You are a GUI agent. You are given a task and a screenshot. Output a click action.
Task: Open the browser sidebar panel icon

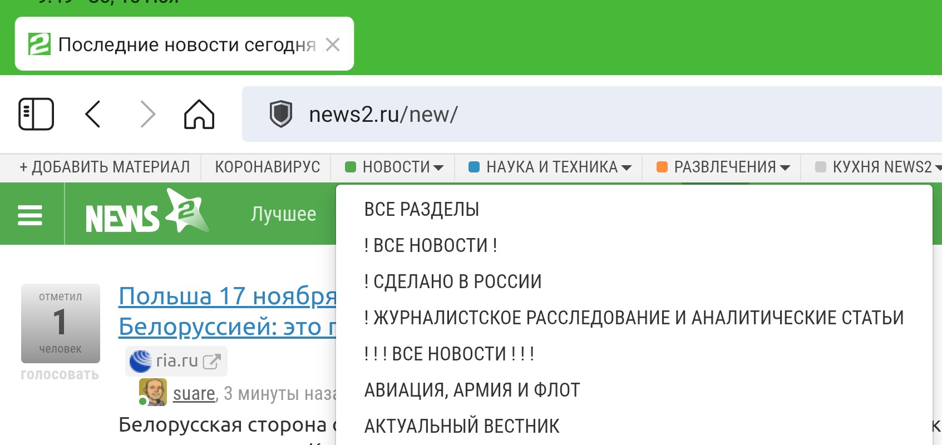[36, 114]
